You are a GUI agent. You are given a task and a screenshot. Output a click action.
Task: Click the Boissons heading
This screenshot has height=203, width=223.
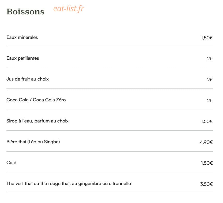click(26, 12)
